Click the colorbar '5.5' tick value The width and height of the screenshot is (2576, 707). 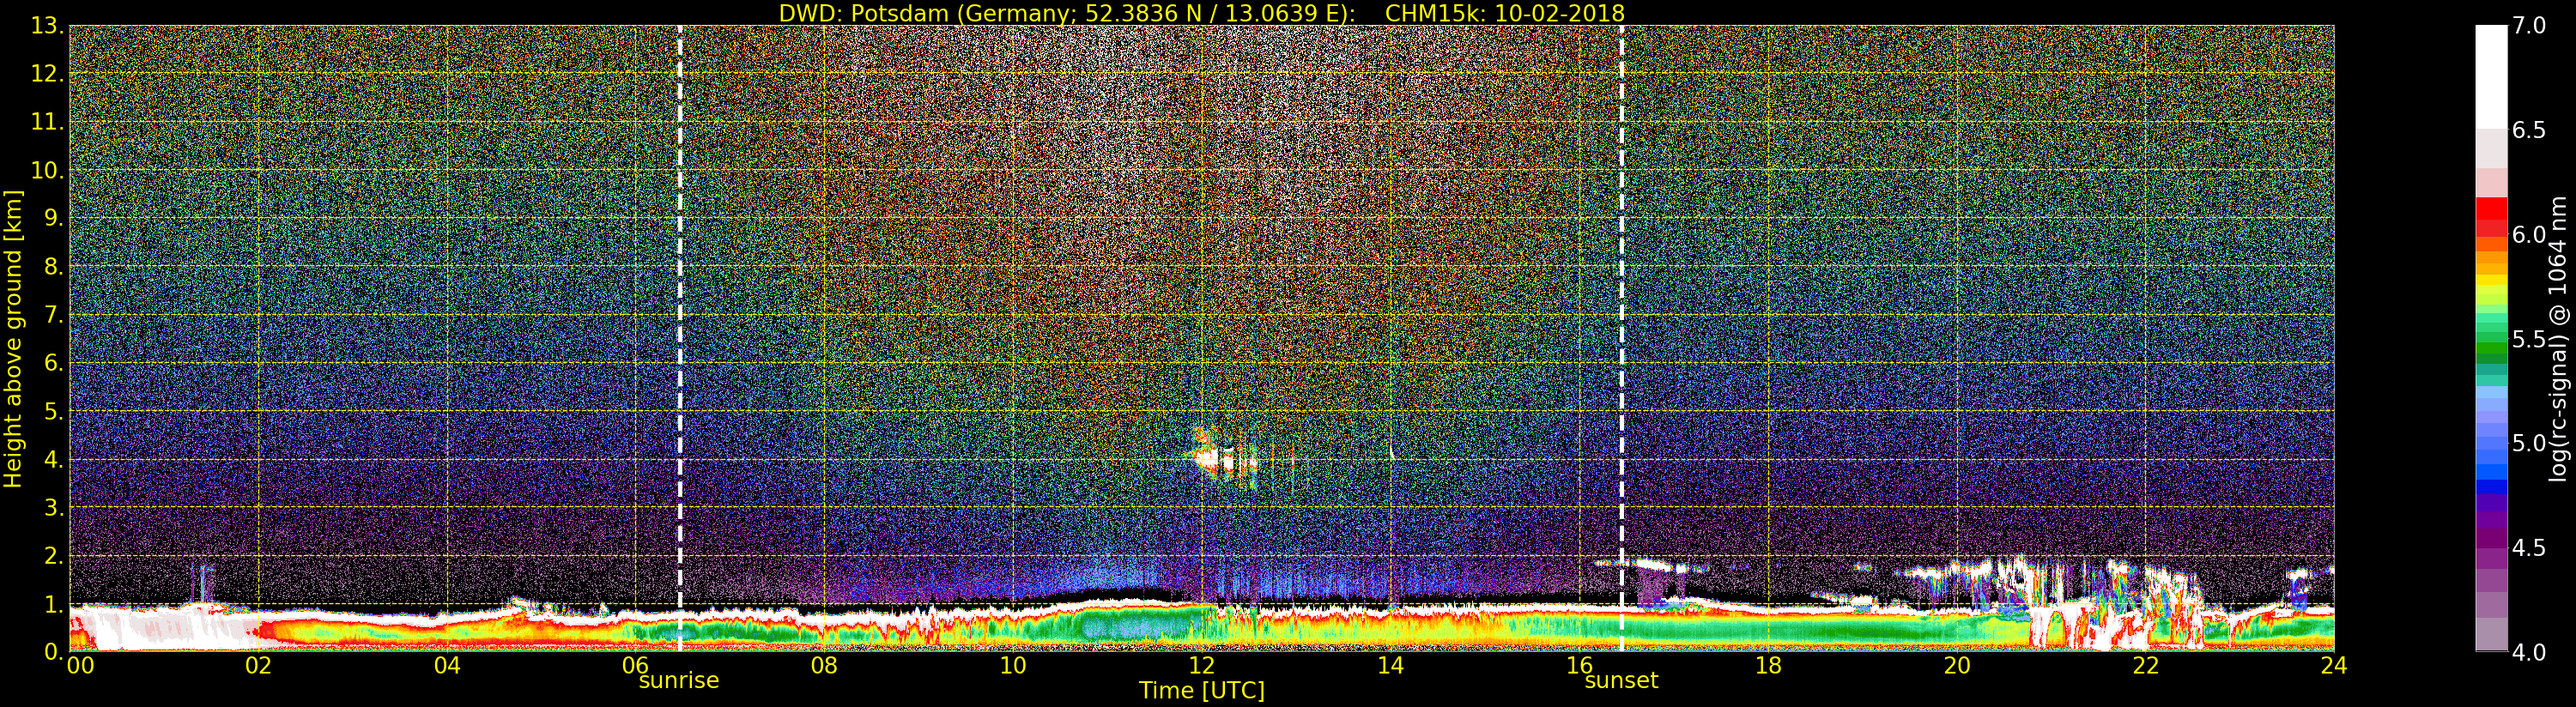pos(2529,339)
